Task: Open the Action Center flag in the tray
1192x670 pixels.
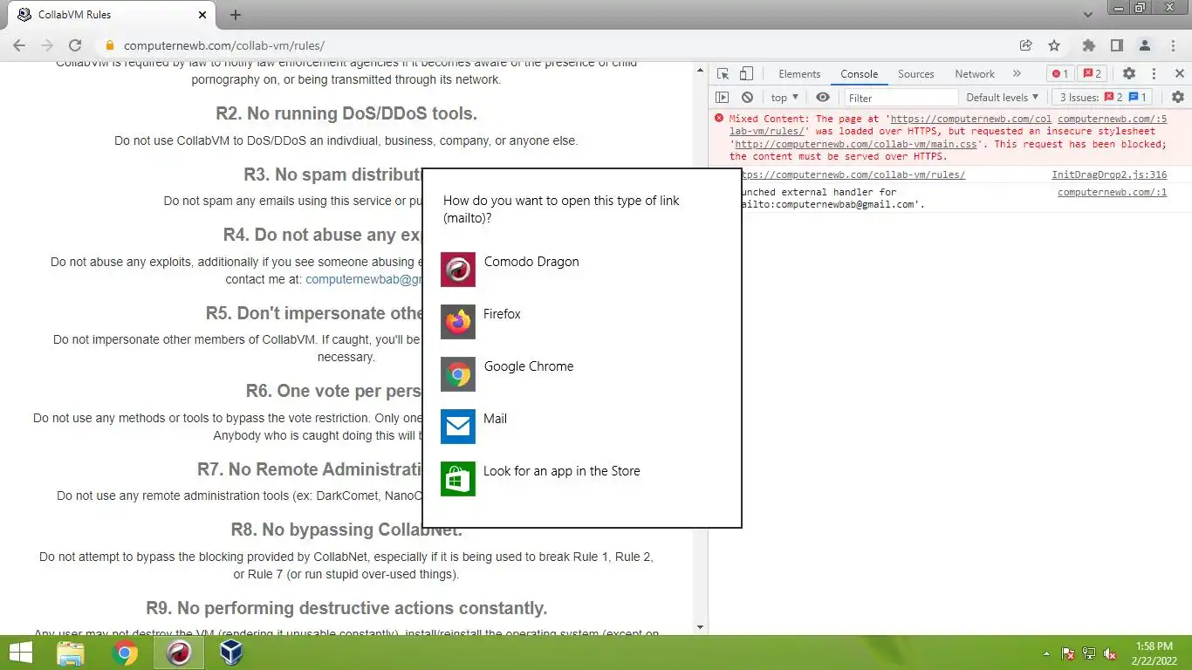Action: coord(1068,653)
